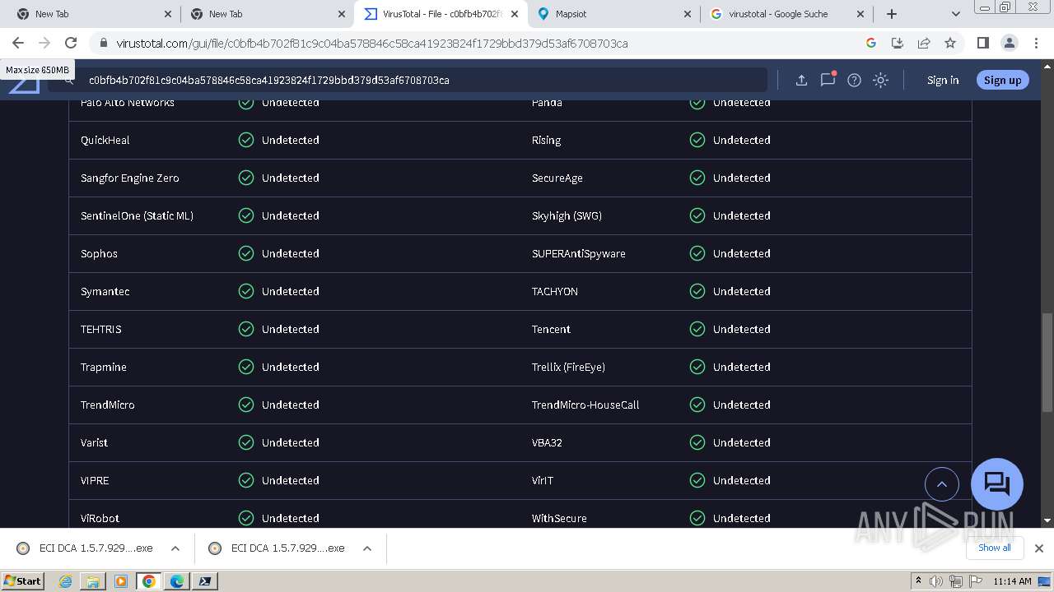The image size is (1054, 592).
Task: Open File Explorer from taskbar
Action: click(93, 581)
